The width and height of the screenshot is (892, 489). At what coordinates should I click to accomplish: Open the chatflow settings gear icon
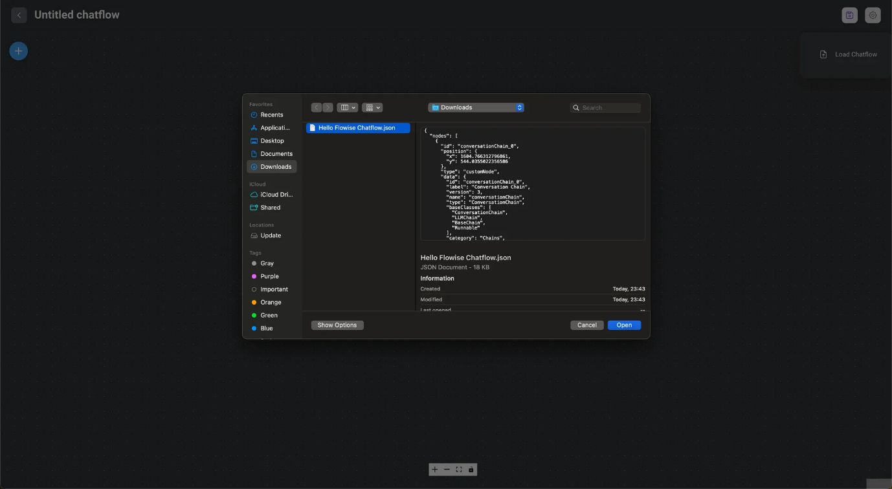point(873,16)
